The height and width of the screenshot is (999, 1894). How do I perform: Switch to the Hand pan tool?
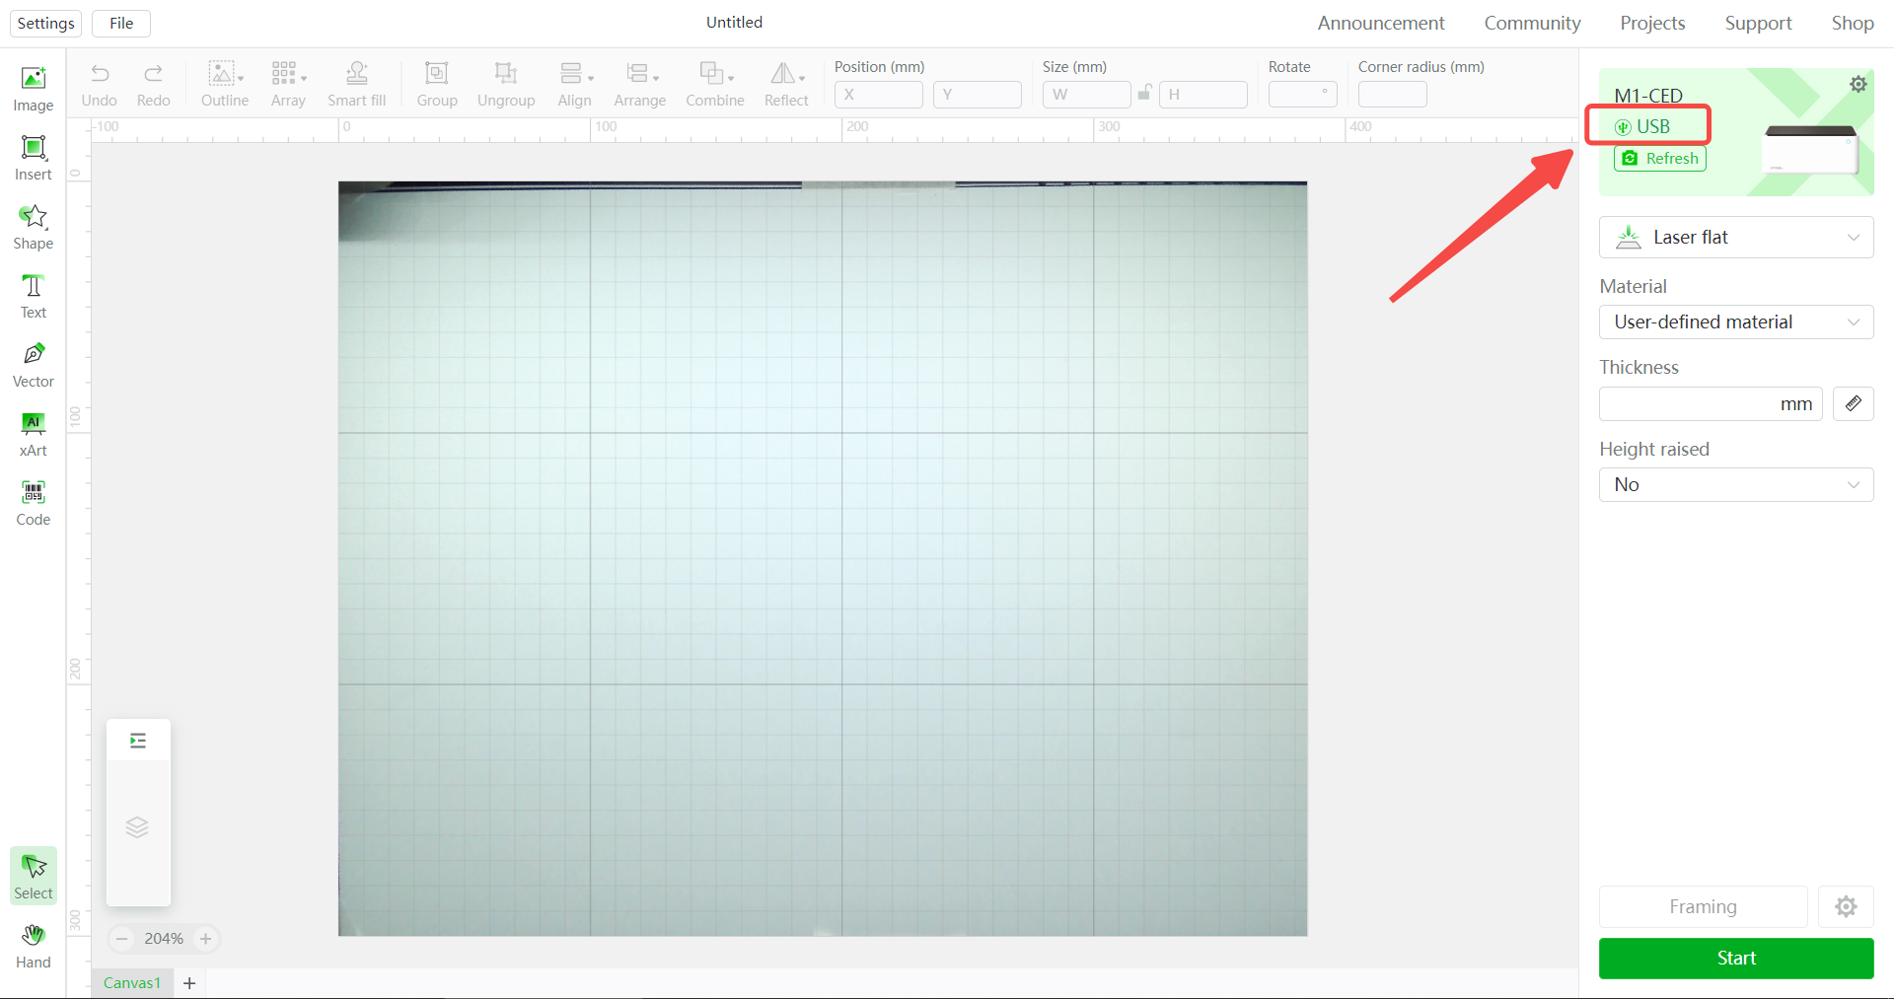pyautogui.click(x=33, y=947)
